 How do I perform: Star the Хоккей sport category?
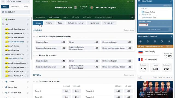[x=28, y=82]
